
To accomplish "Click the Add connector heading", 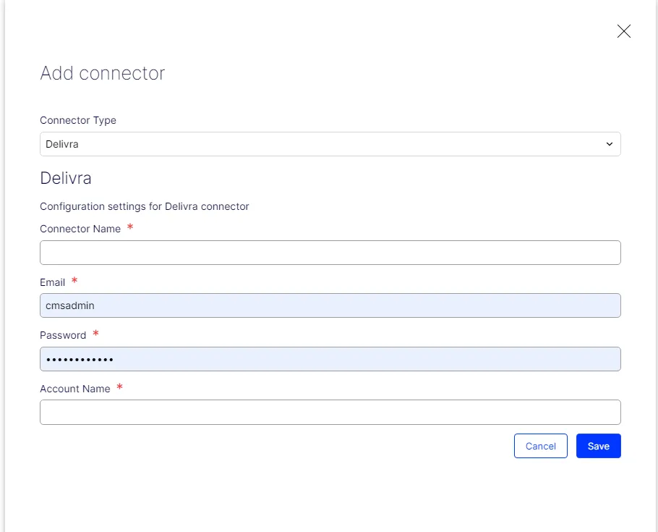I will pyautogui.click(x=103, y=73).
